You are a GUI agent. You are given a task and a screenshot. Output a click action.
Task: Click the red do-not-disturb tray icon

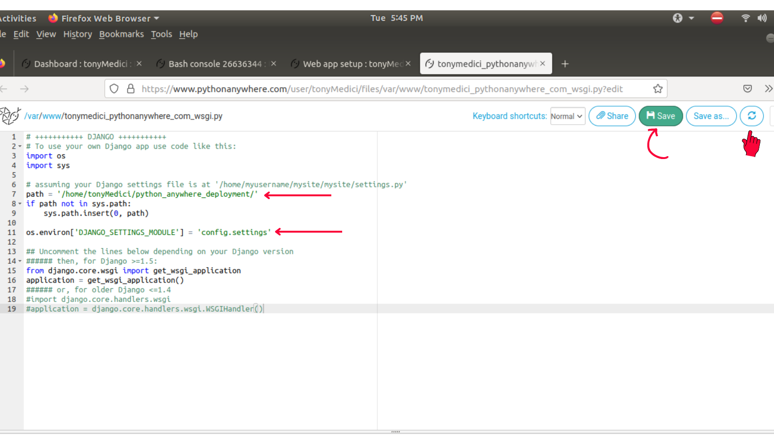[x=717, y=18]
